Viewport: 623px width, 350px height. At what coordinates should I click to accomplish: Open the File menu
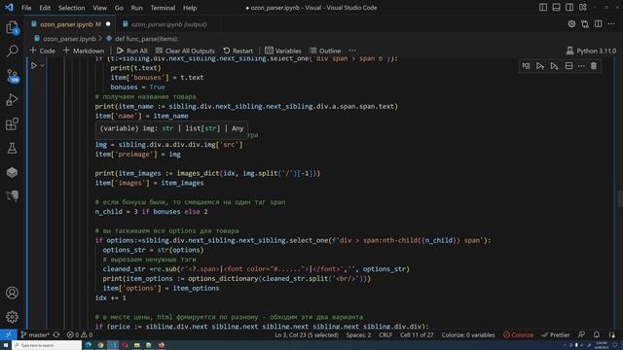26,8
